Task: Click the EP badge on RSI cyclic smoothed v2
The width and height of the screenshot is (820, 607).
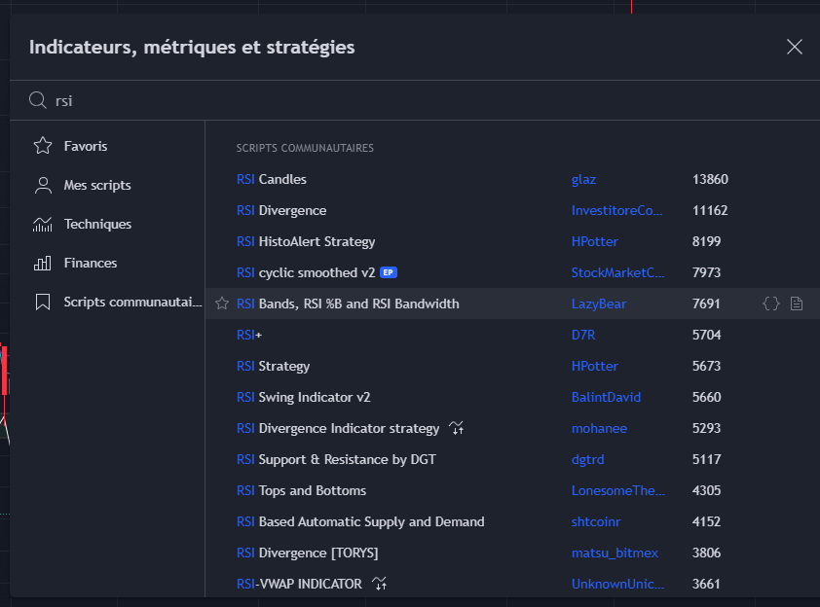Action: (388, 272)
